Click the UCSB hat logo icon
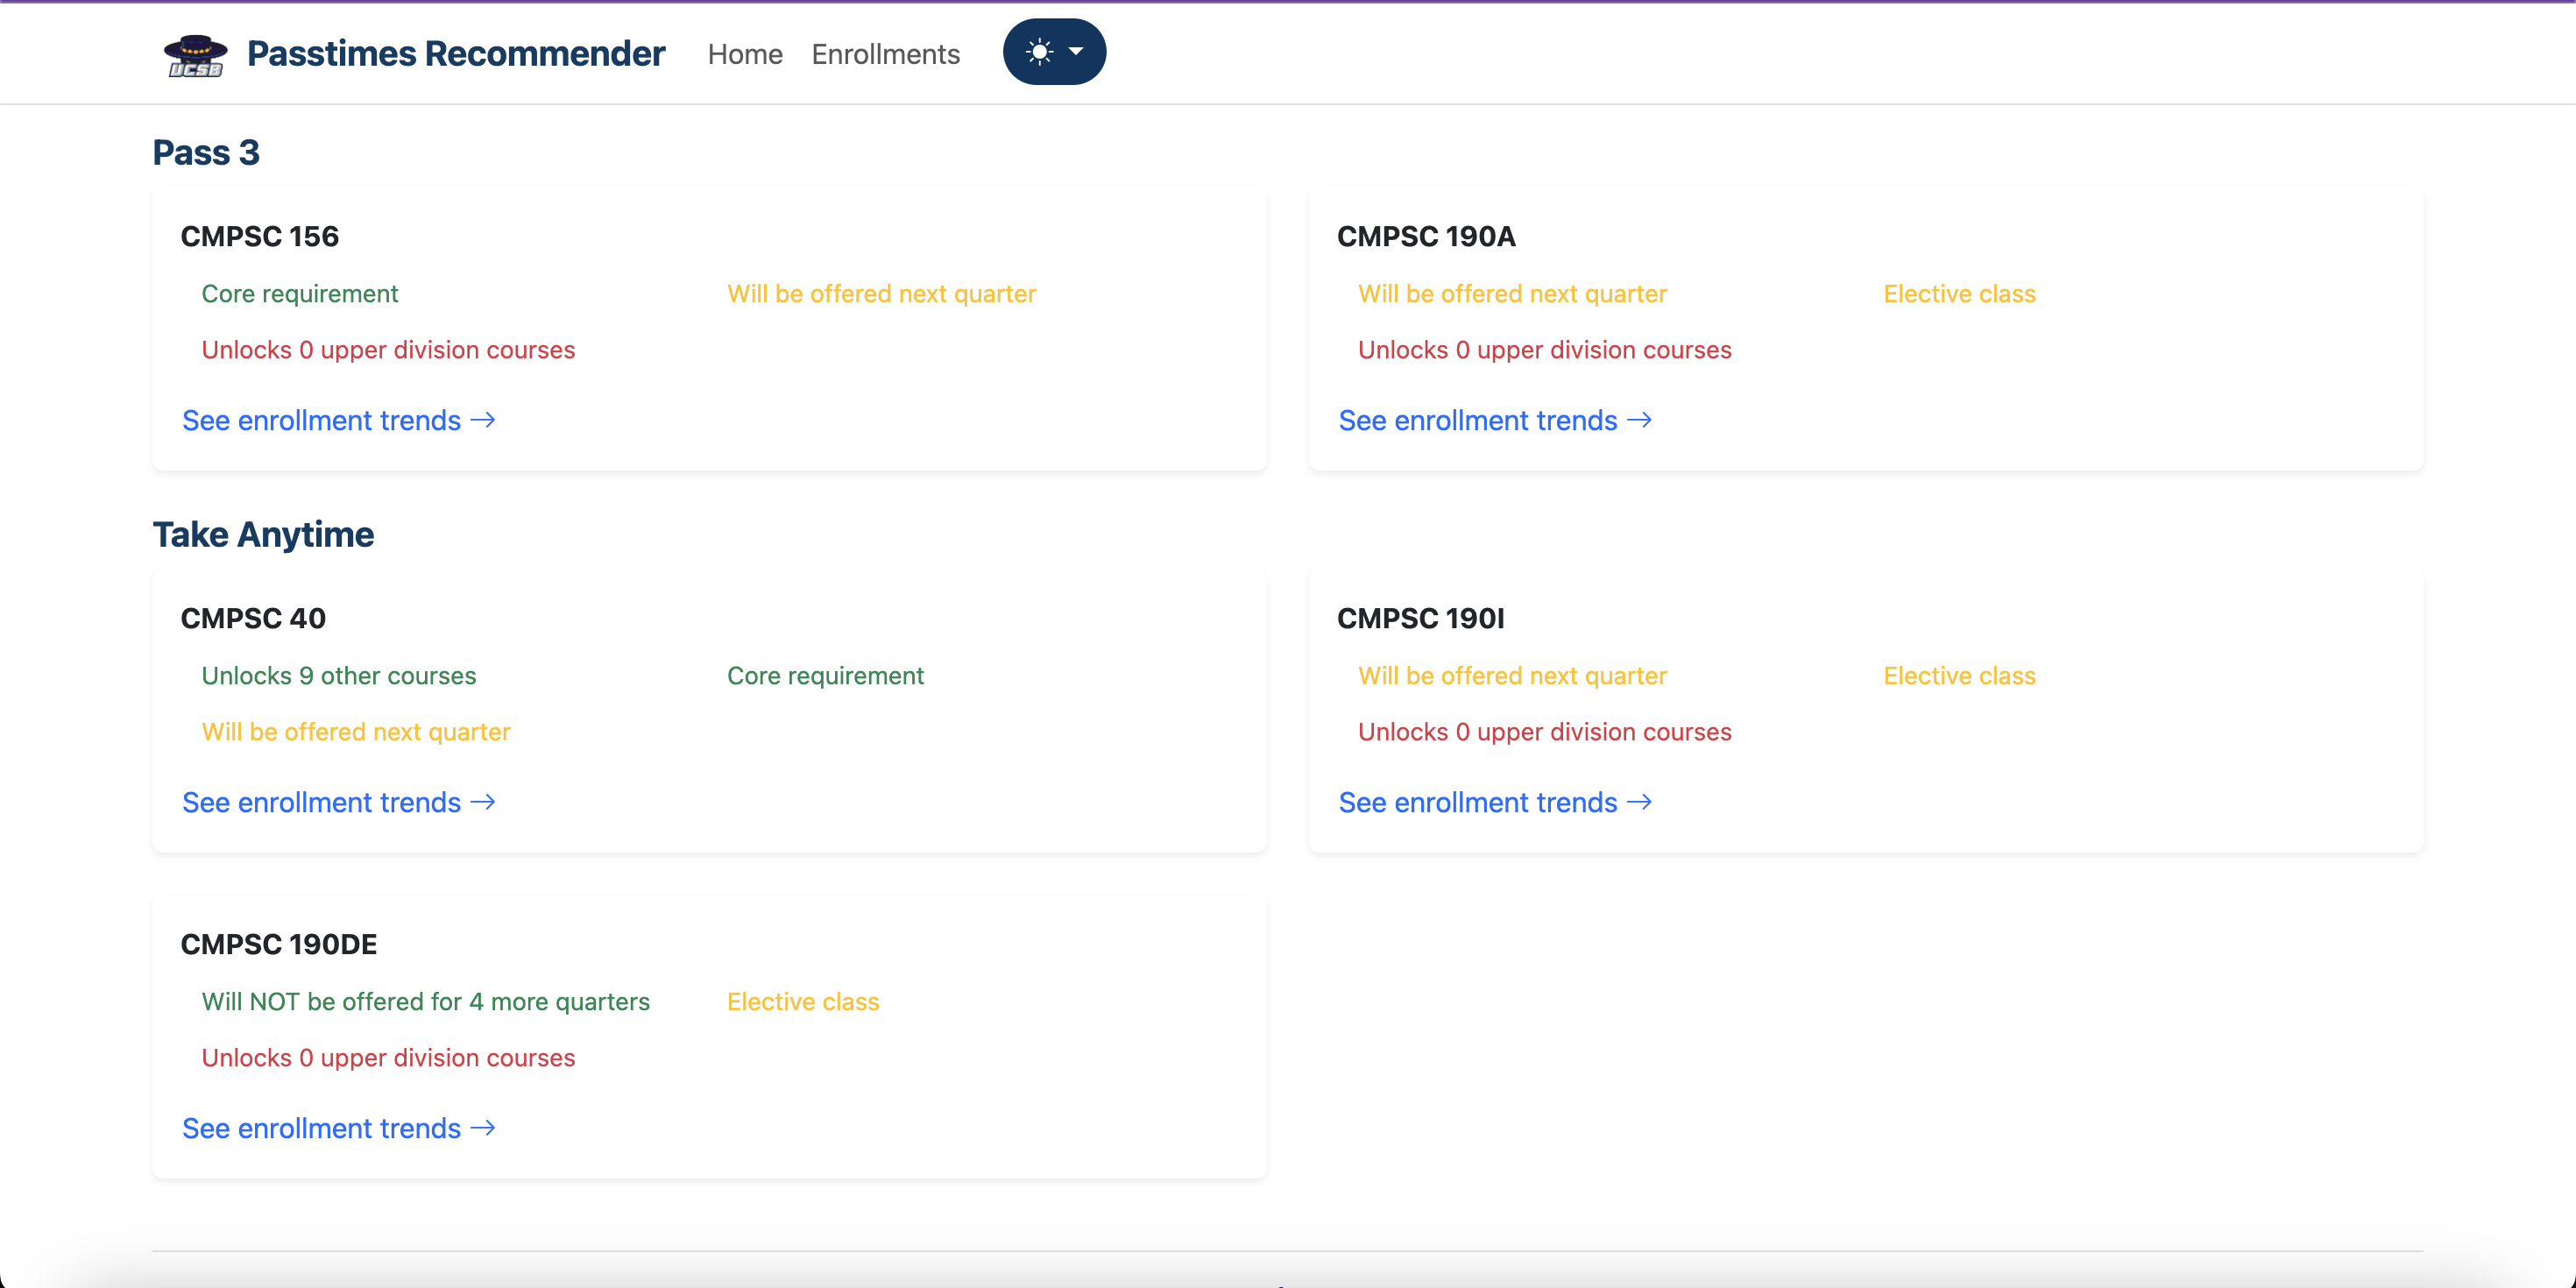This screenshot has width=2576, height=1288. [x=195, y=54]
